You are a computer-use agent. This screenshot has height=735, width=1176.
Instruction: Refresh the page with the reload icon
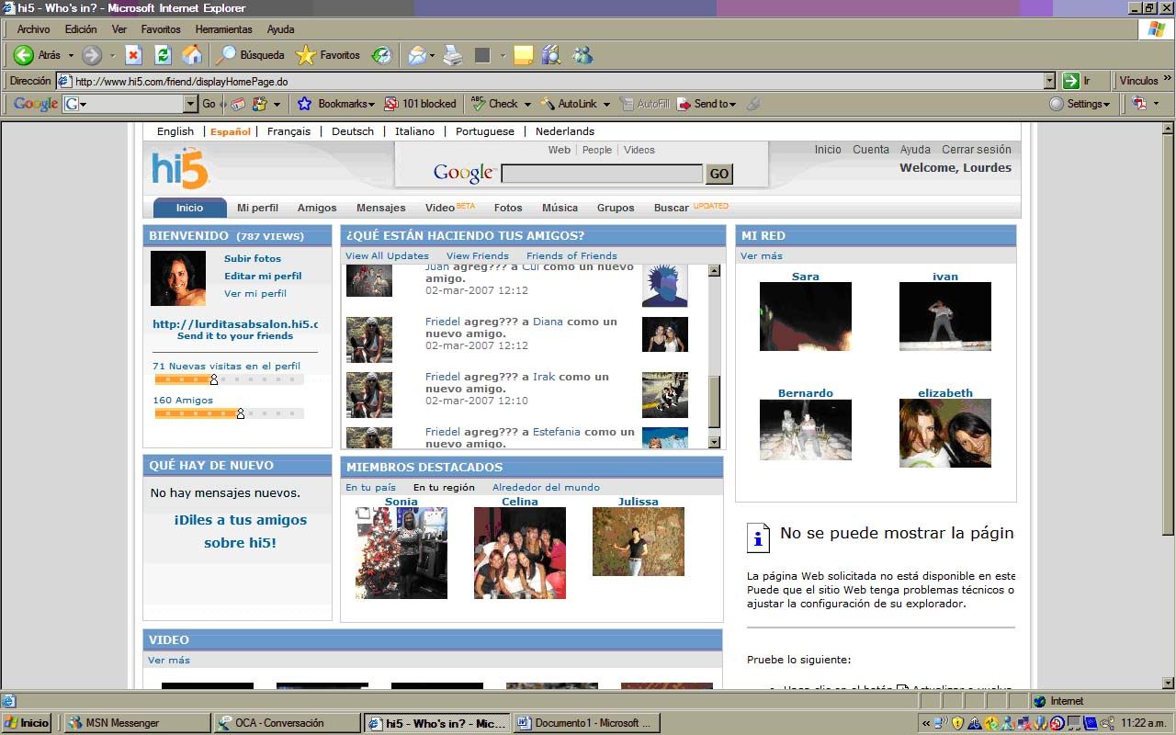pyautogui.click(x=162, y=55)
